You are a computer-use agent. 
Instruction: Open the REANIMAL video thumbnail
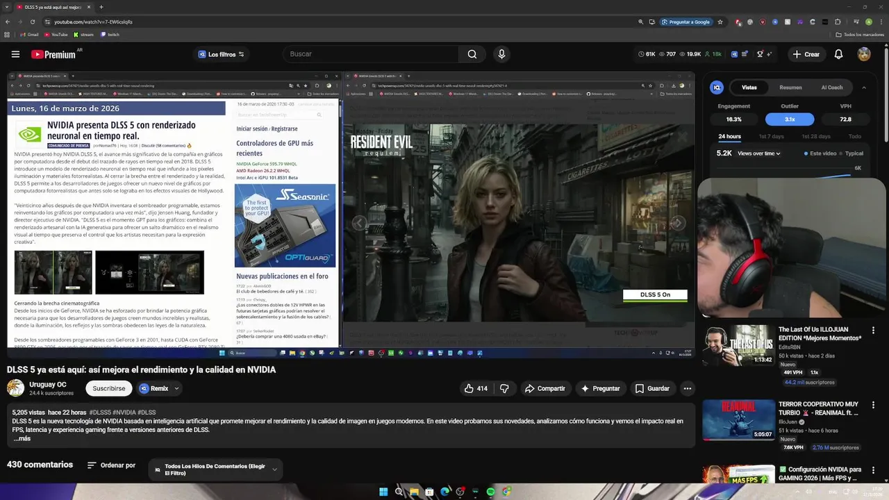[738, 419]
